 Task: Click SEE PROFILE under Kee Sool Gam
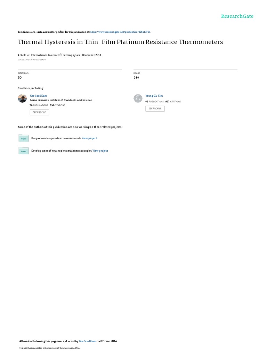click(39, 112)
